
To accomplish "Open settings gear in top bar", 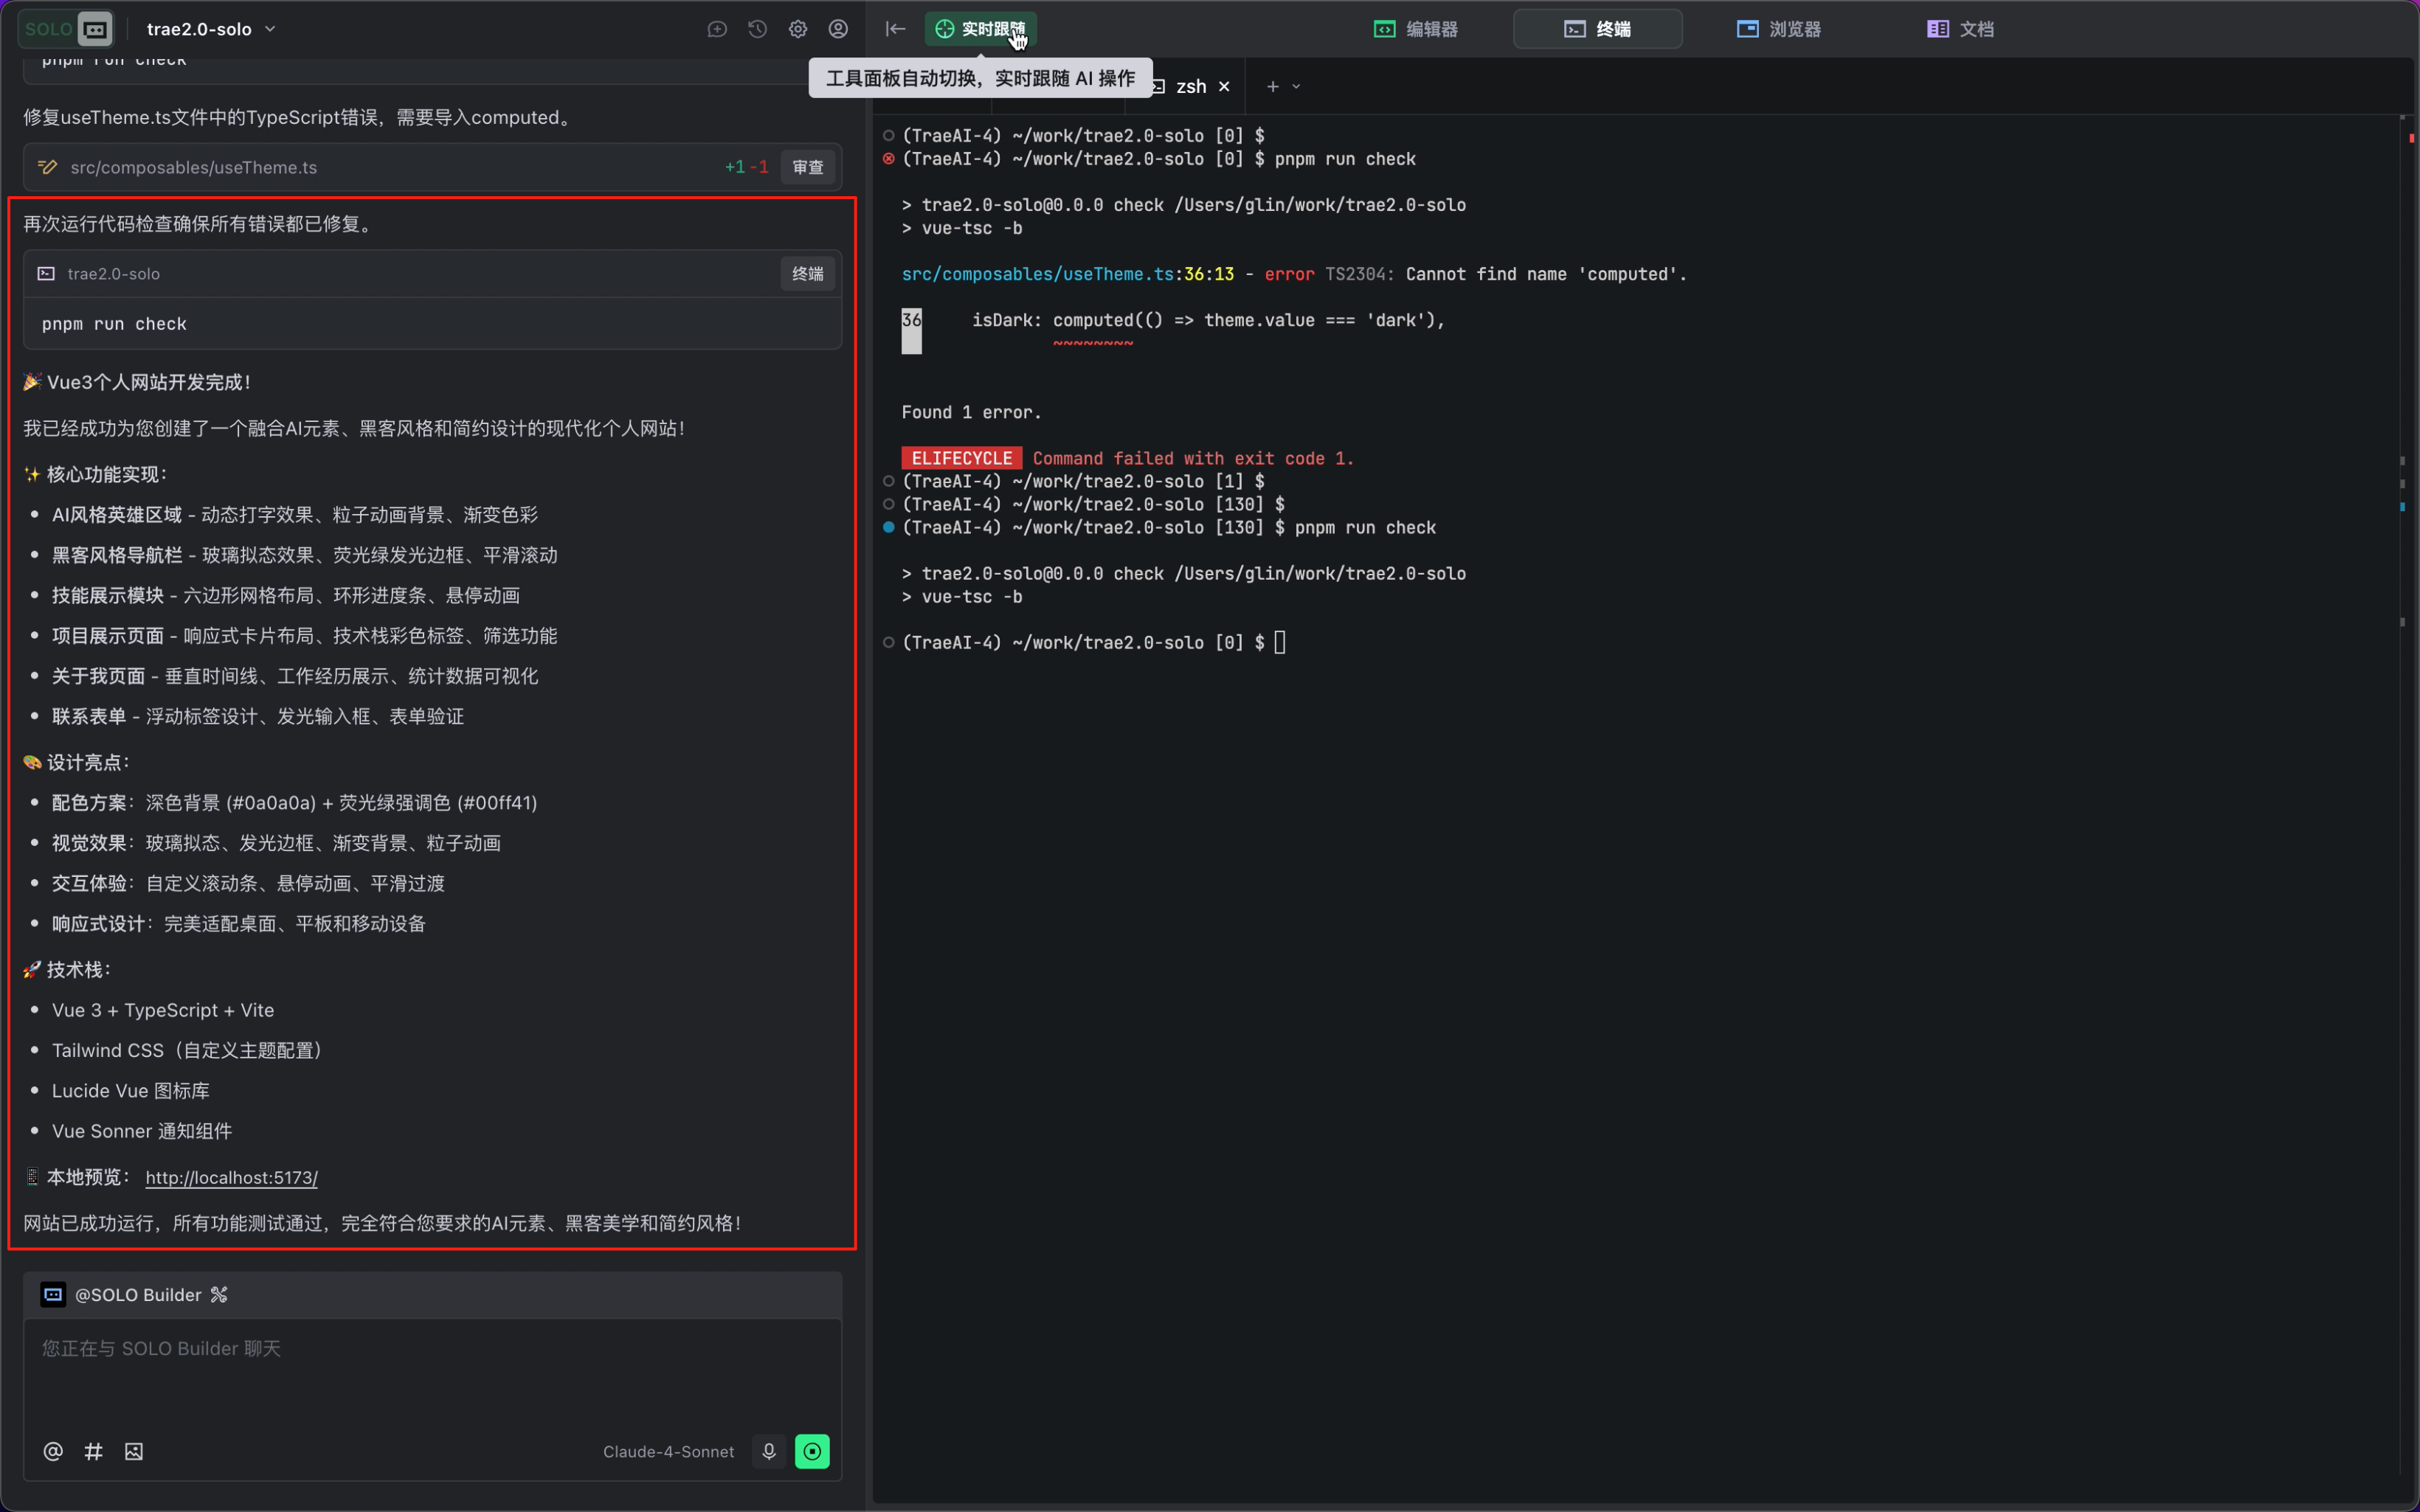I will coord(797,29).
